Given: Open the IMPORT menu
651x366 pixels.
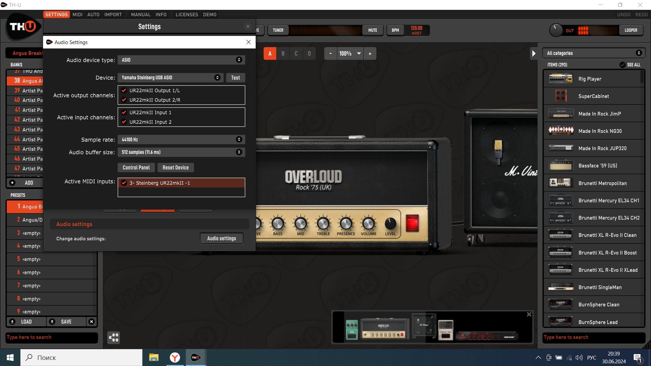Looking at the screenshot, I should coord(113,15).
